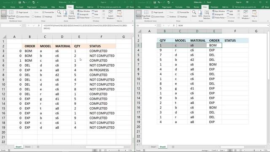Select cell IN PROGRESS in left sheet
This screenshot has height=152, width=270.
pyautogui.click(x=101, y=70)
